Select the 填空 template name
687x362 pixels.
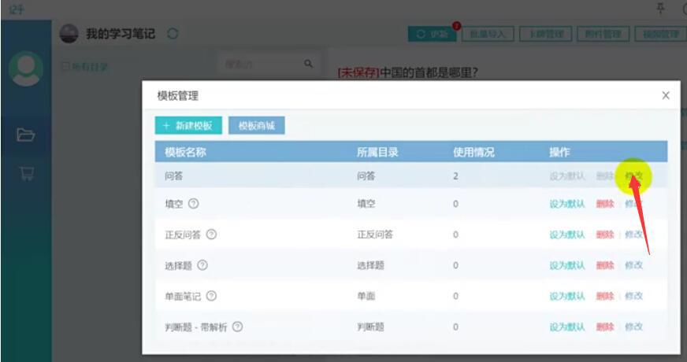[173, 204]
